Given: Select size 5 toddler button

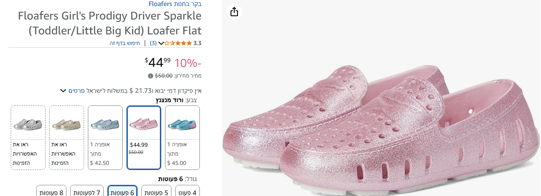Looking at the screenshot, I should (x=156, y=192).
